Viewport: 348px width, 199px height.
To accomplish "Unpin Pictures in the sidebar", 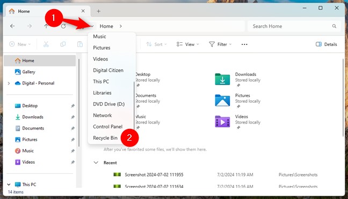I will 73,140.
